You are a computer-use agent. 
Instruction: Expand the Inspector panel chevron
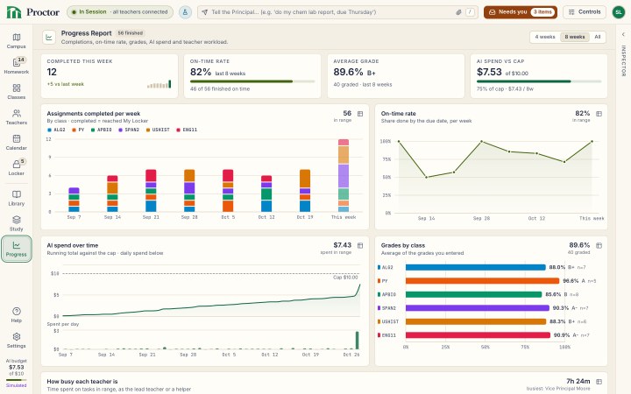(623, 34)
